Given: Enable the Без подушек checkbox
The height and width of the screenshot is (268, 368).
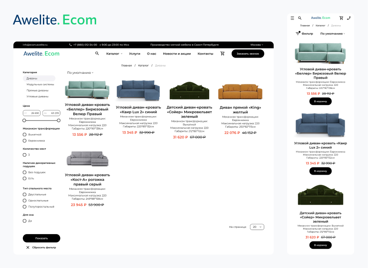Looking at the screenshot, I should (x=25, y=172).
